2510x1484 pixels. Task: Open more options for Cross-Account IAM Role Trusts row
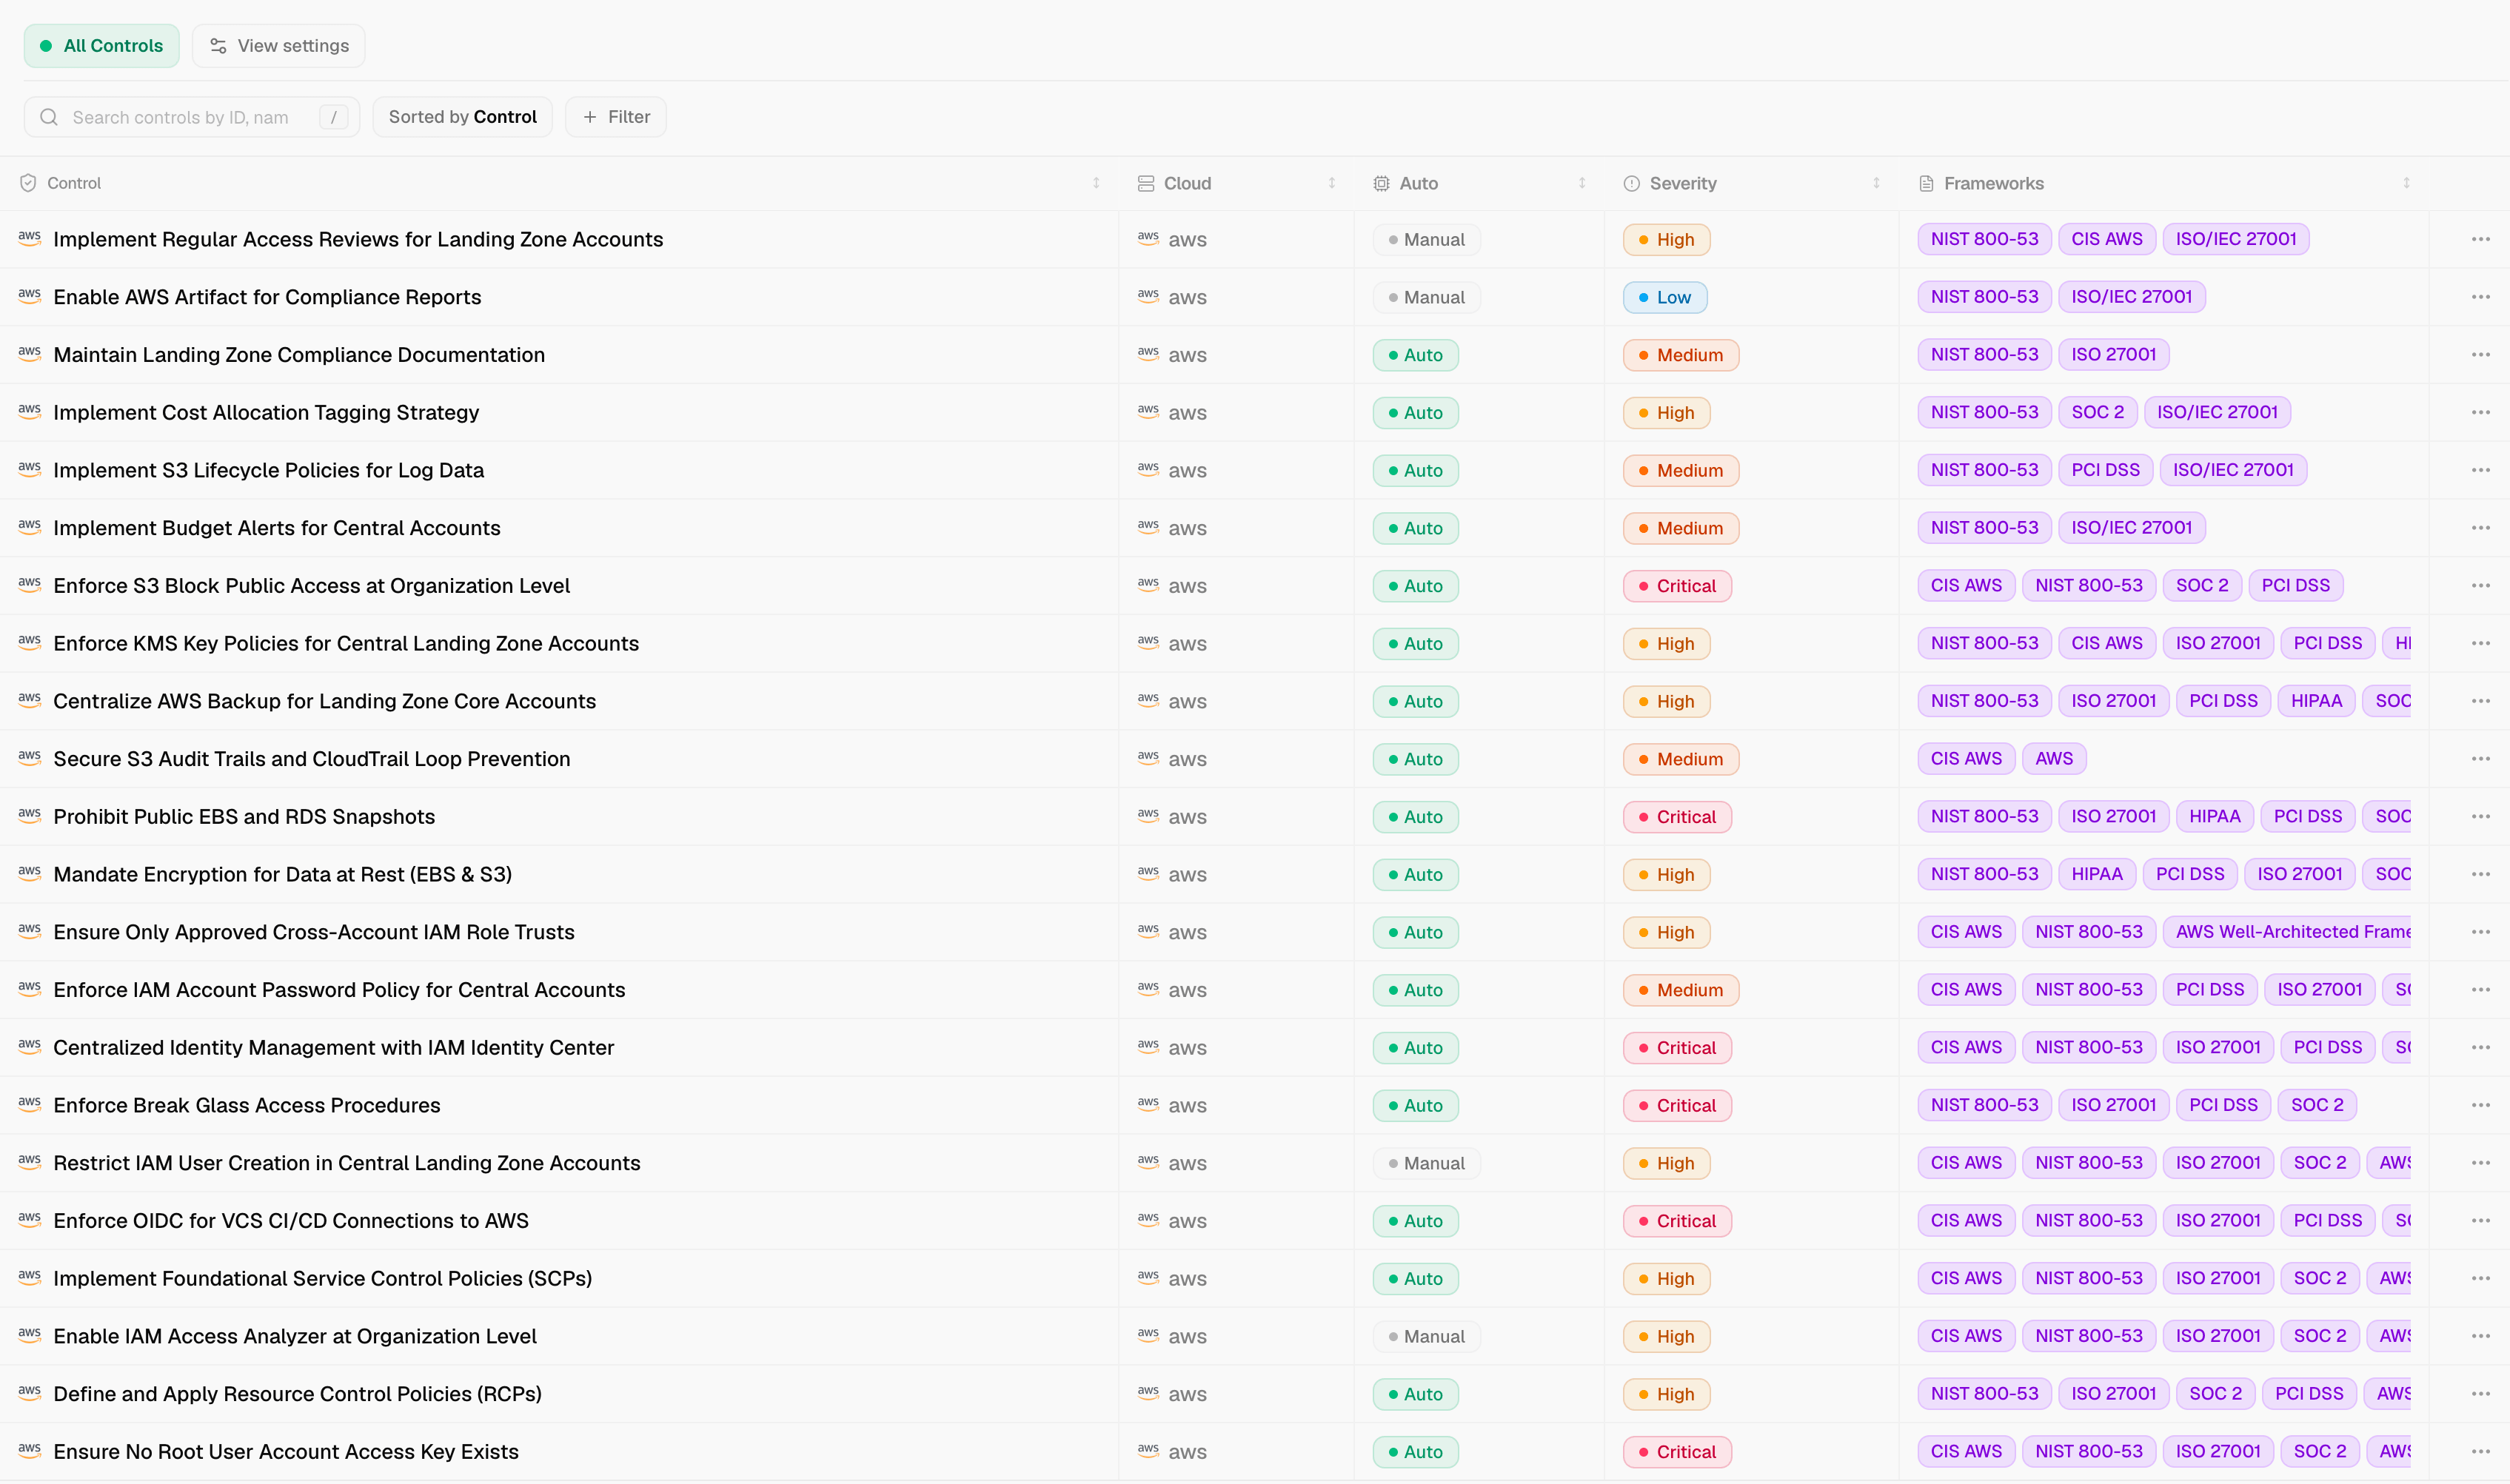2480,932
